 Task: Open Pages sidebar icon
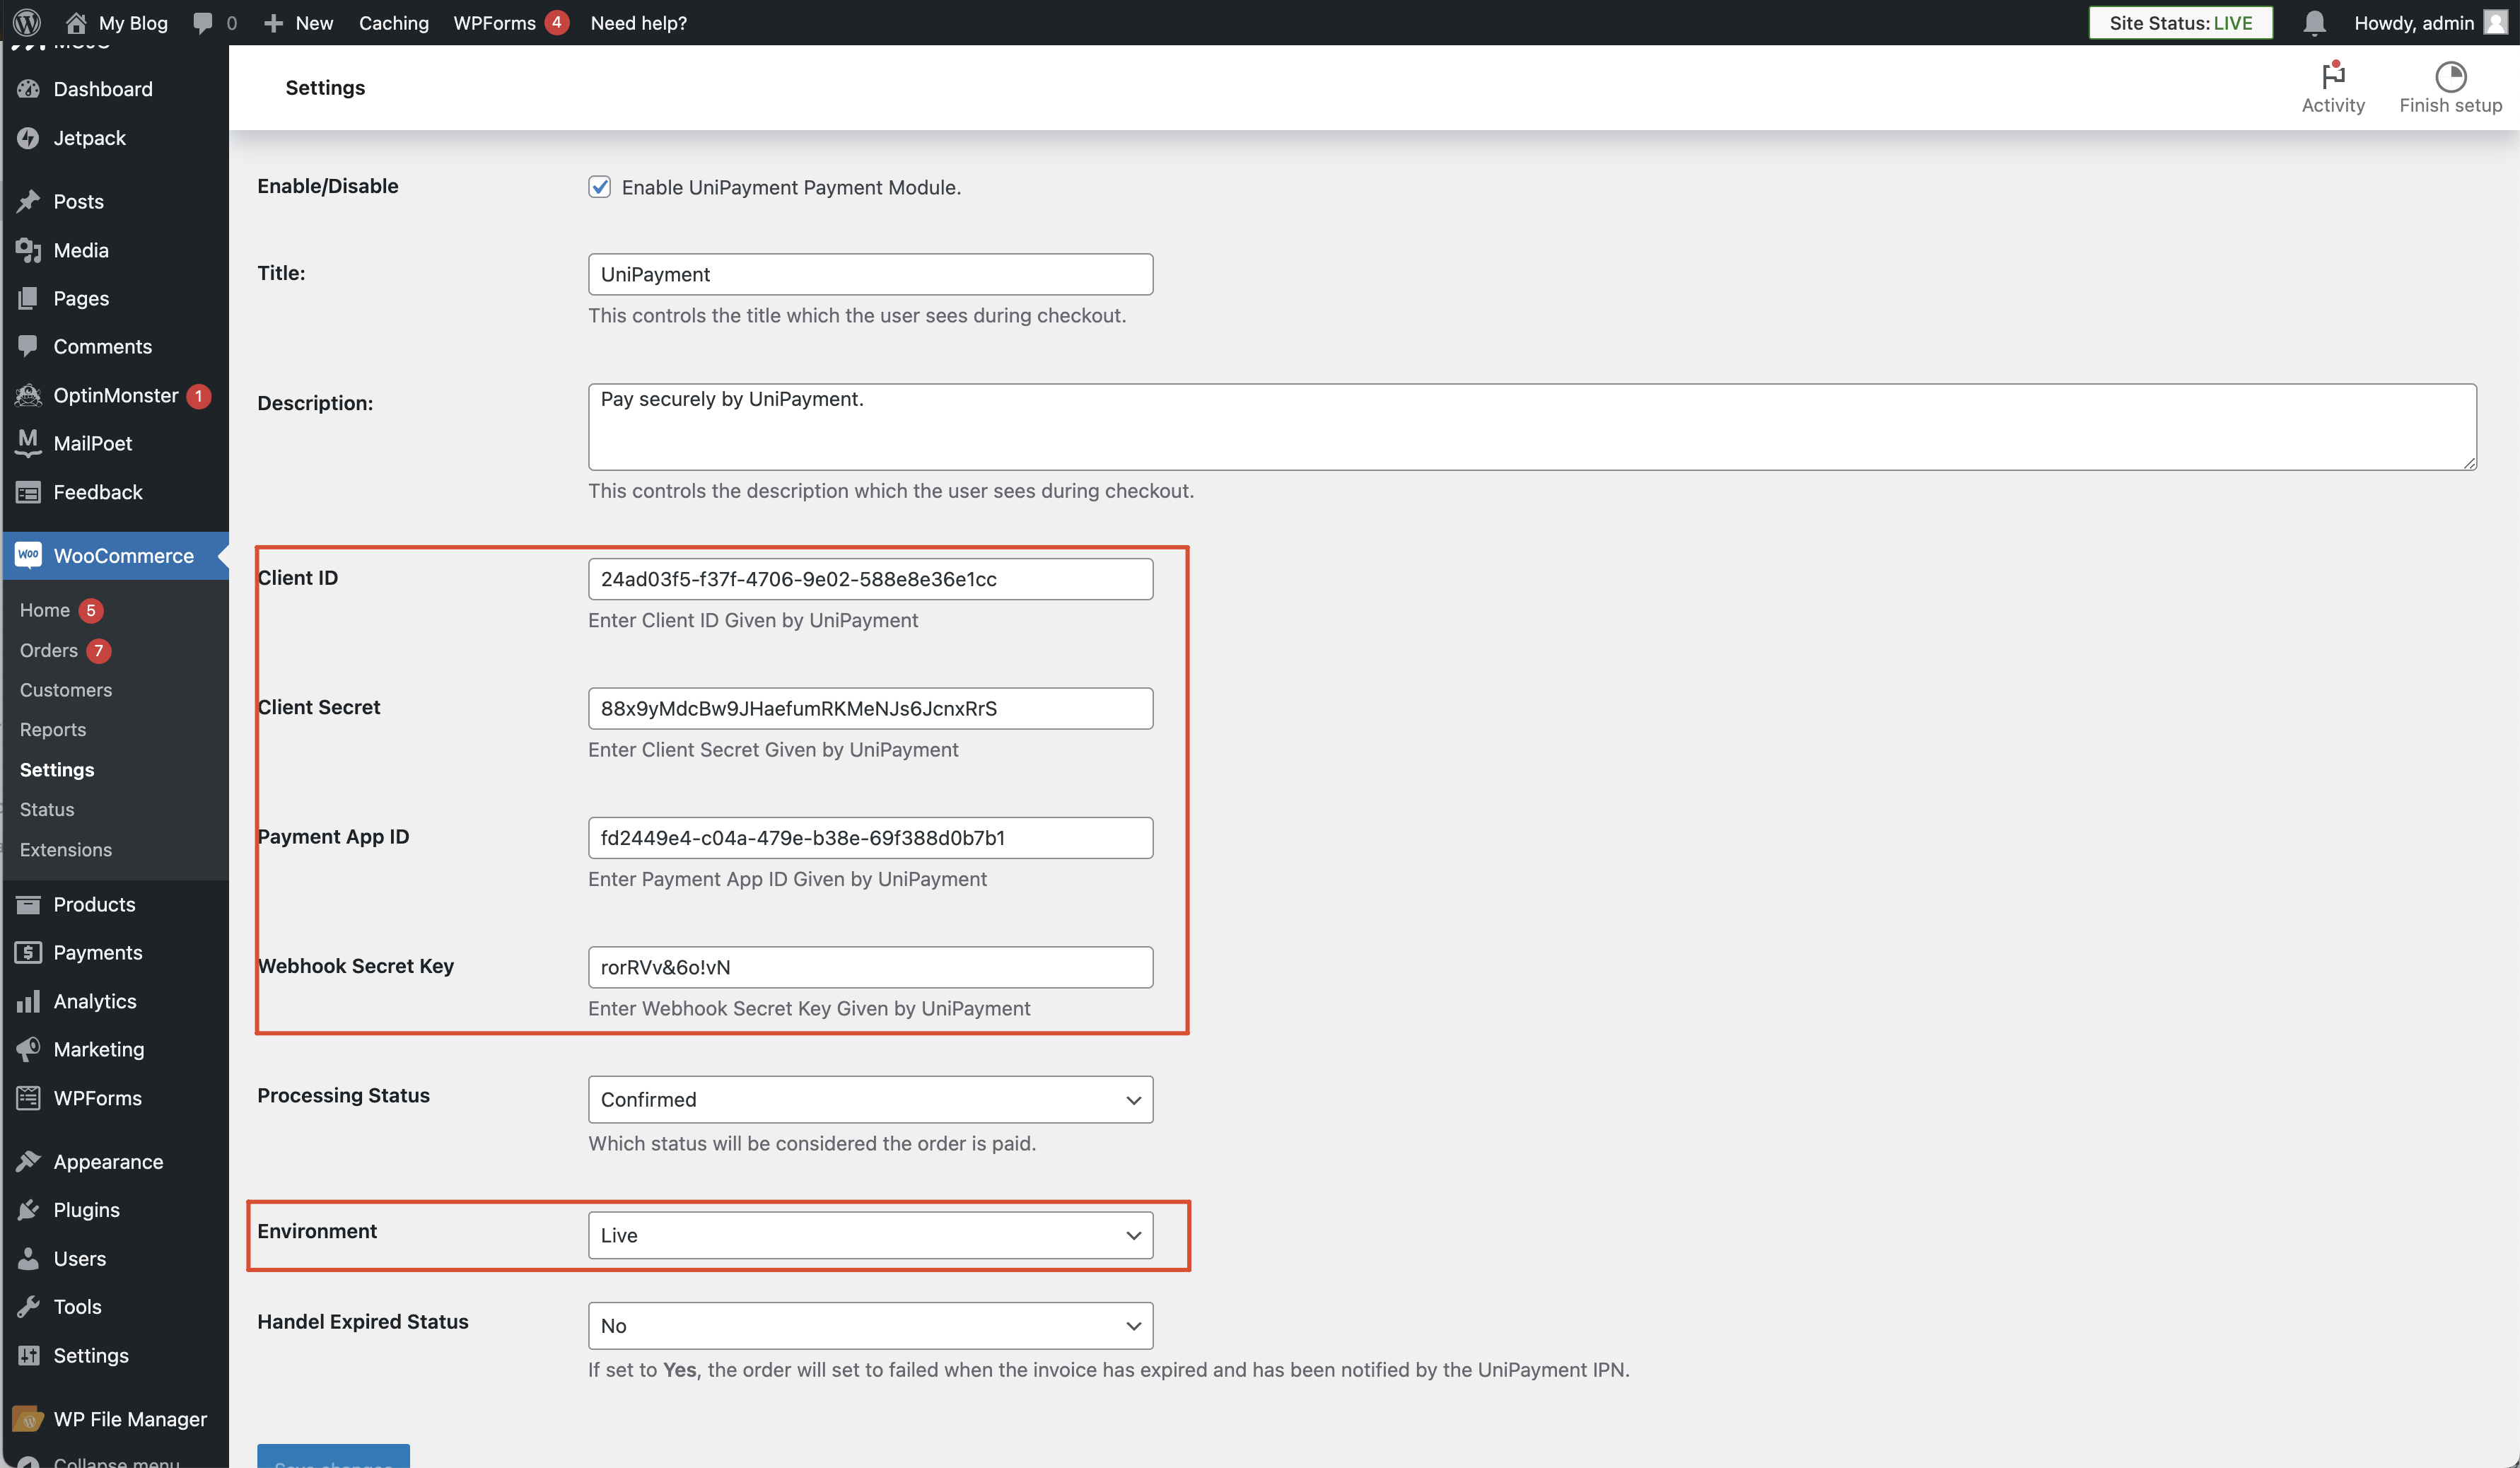click(x=28, y=298)
